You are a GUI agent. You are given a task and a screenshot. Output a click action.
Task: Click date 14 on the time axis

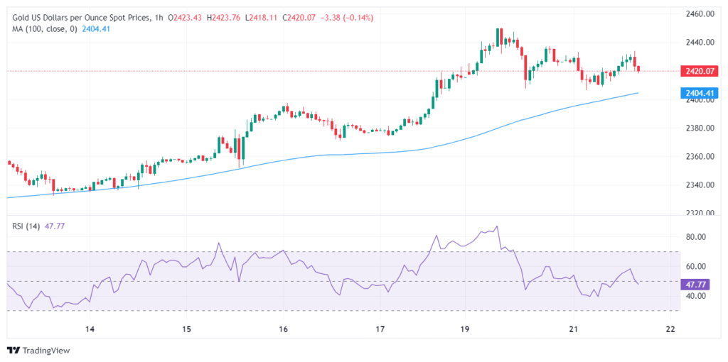[x=90, y=329]
